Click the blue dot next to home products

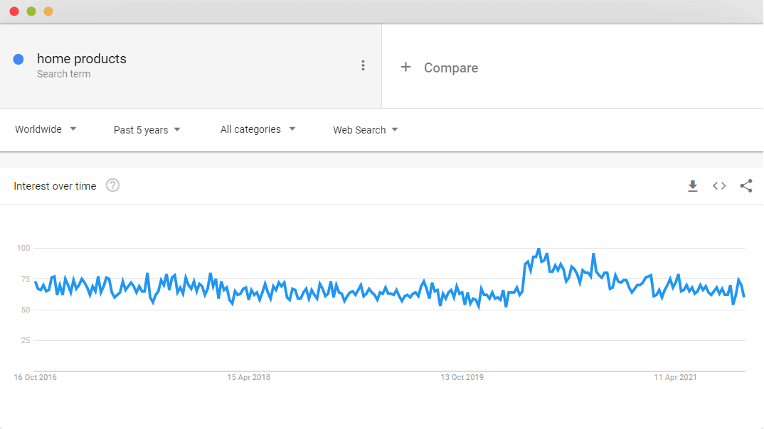pyautogui.click(x=18, y=60)
